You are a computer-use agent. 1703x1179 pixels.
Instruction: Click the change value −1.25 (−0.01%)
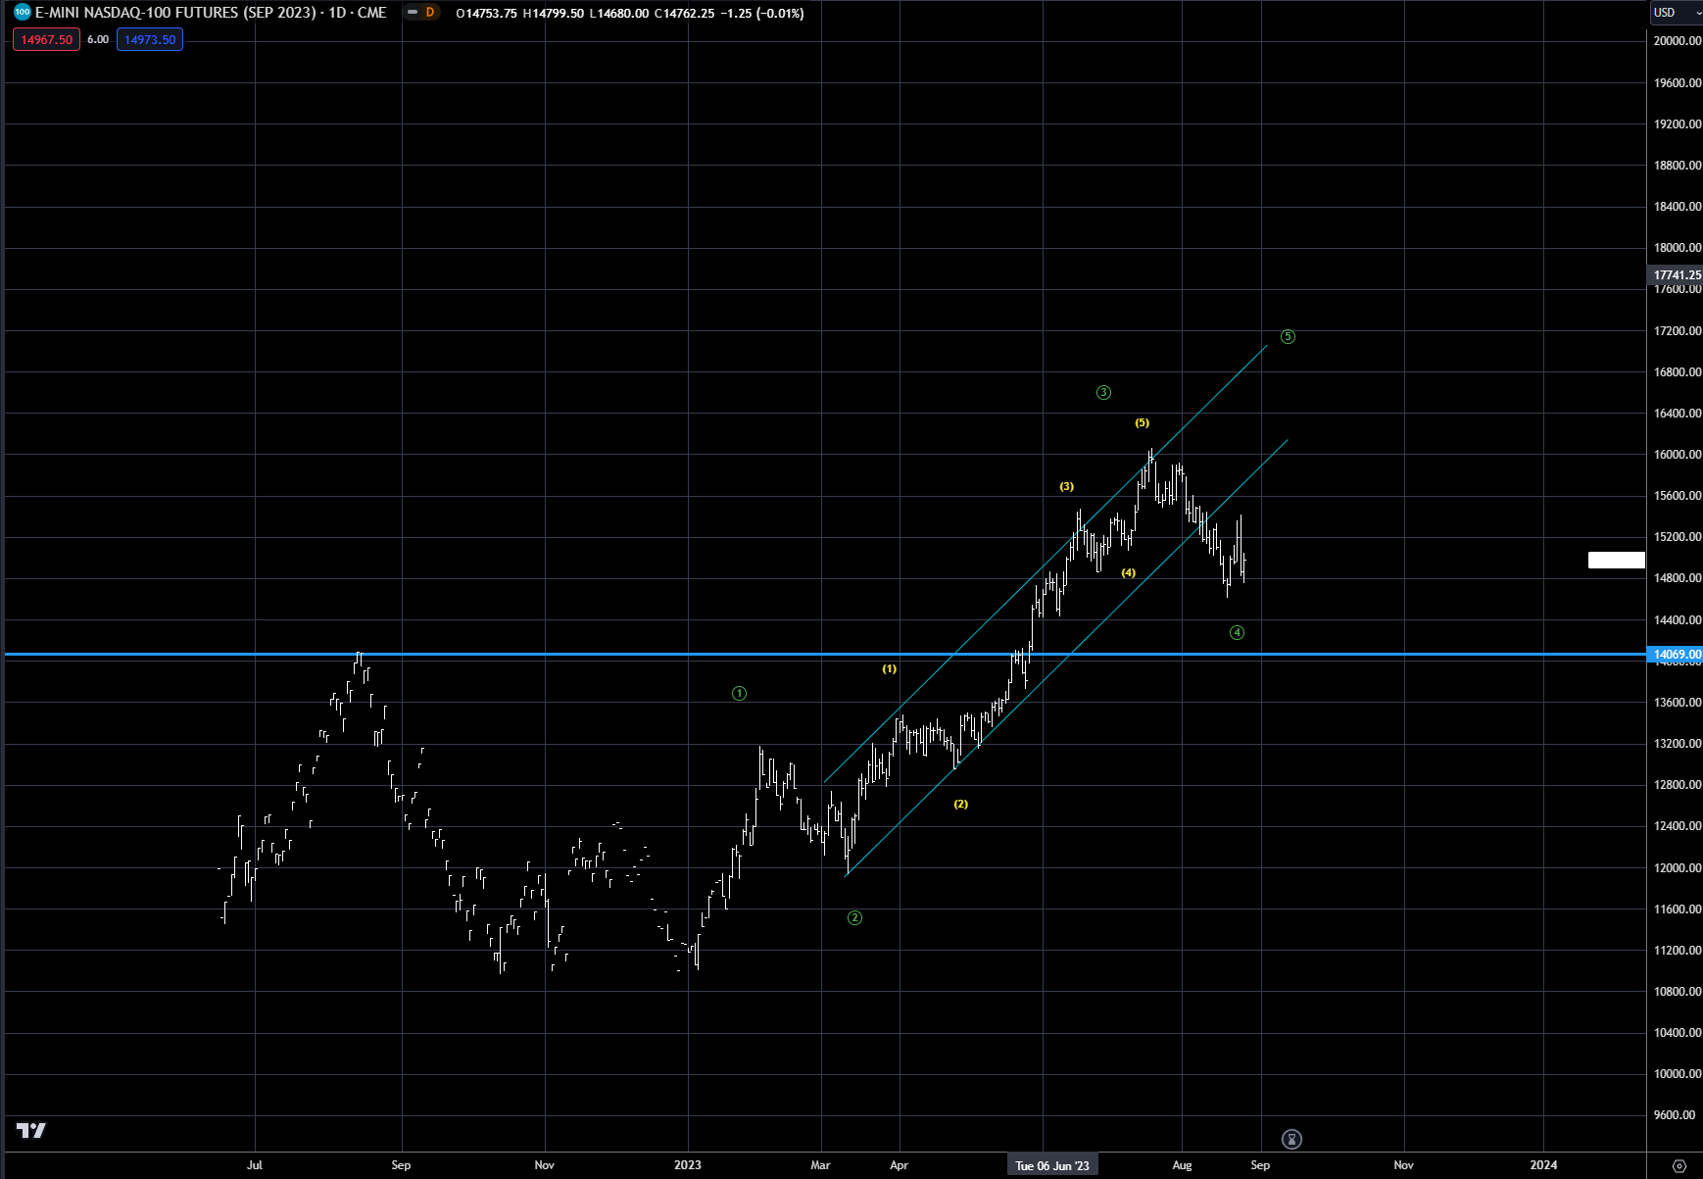tap(762, 14)
